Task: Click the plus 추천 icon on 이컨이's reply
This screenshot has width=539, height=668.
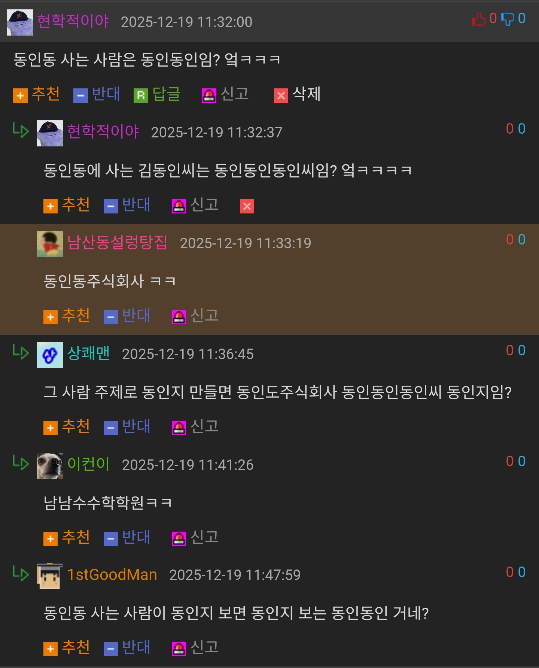Action: (51, 538)
